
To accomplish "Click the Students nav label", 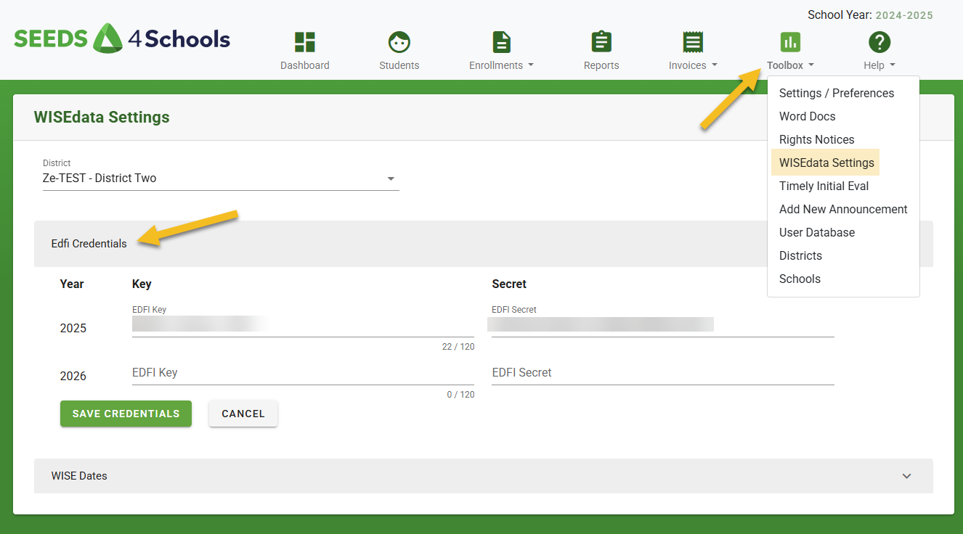I will coord(399,65).
